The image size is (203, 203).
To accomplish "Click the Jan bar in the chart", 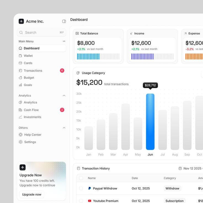I will (x=89, y=138).
